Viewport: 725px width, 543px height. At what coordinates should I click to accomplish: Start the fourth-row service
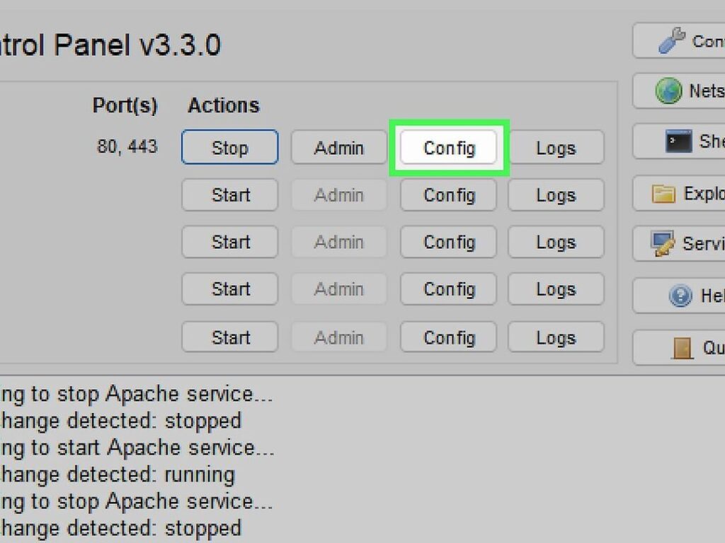(230, 289)
